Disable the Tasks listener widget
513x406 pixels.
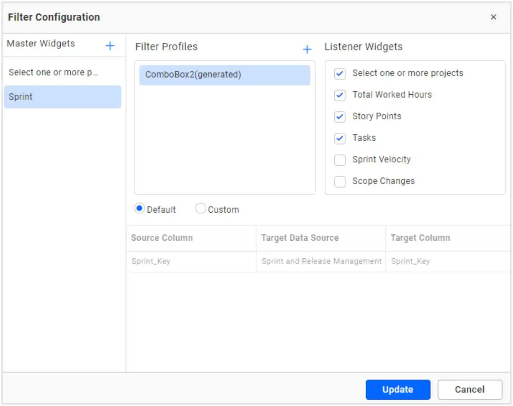(x=340, y=138)
